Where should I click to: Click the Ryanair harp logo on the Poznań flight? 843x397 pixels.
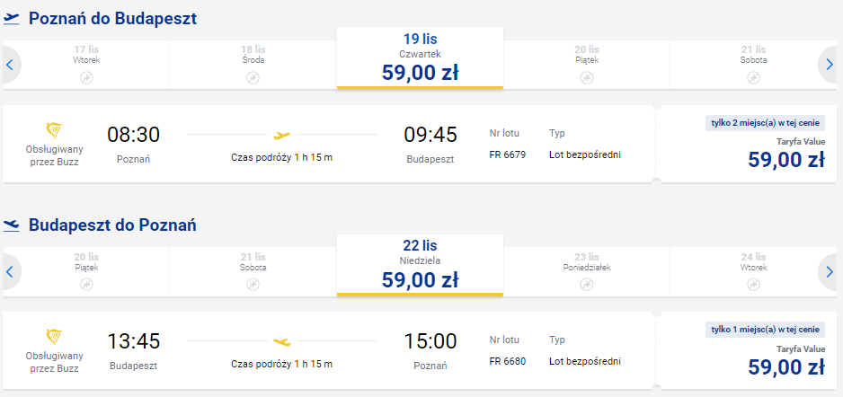coord(54,130)
